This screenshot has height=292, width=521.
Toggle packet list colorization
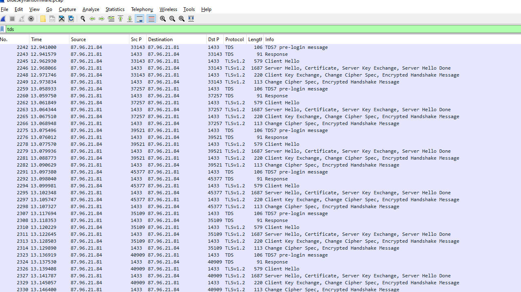click(151, 19)
